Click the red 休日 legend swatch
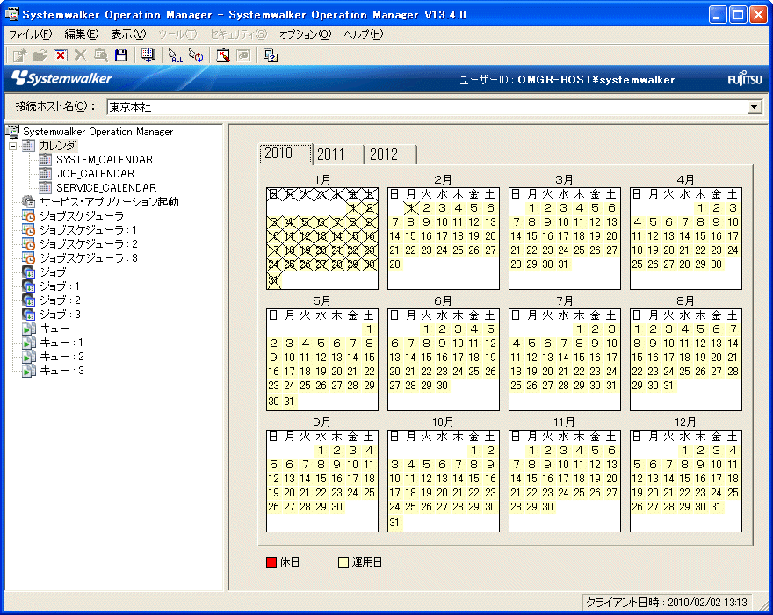The height and width of the screenshot is (615, 773). [271, 562]
